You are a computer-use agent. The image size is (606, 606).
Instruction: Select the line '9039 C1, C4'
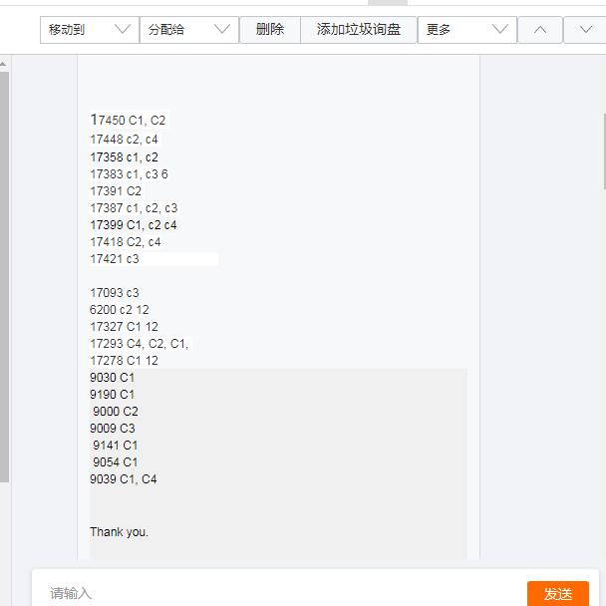124,479
